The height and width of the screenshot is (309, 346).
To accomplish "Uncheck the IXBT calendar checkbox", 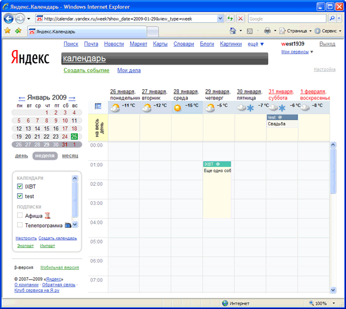I will pyautogui.click(x=20, y=186).
